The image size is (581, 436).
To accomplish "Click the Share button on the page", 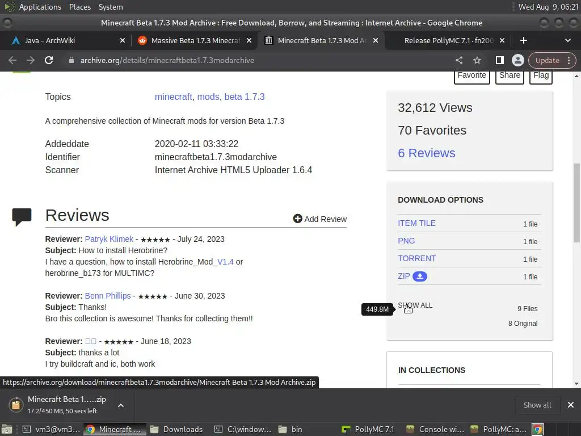I will (x=510, y=76).
